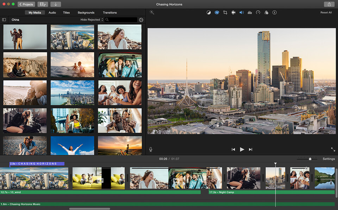
Task: Open the Hide Rejected dropdown
Action: pos(92,20)
